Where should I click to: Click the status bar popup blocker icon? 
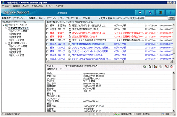coord(95,114)
